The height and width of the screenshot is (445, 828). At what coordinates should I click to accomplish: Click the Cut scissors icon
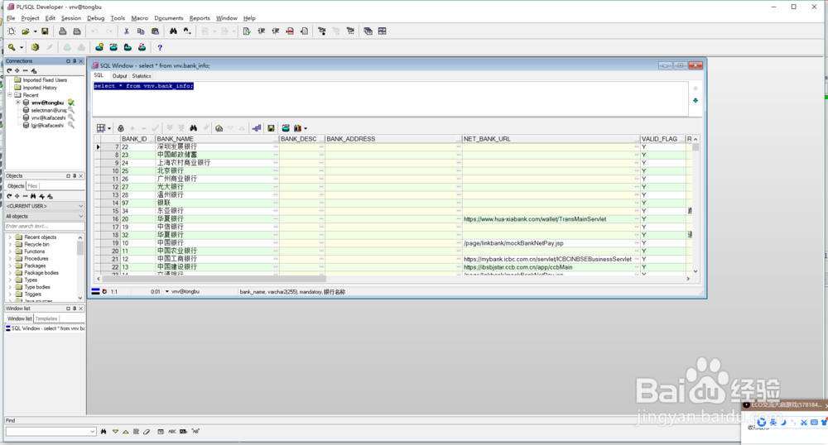(x=126, y=31)
